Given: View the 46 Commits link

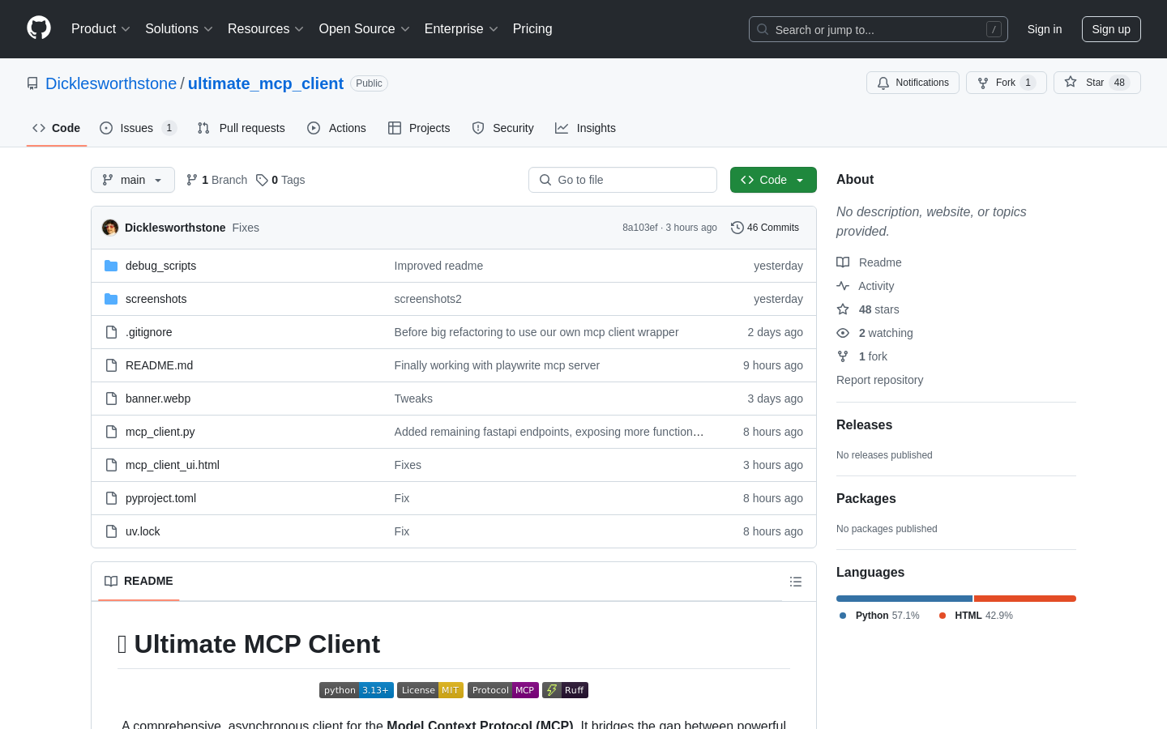Looking at the screenshot, I should point(765,228).
